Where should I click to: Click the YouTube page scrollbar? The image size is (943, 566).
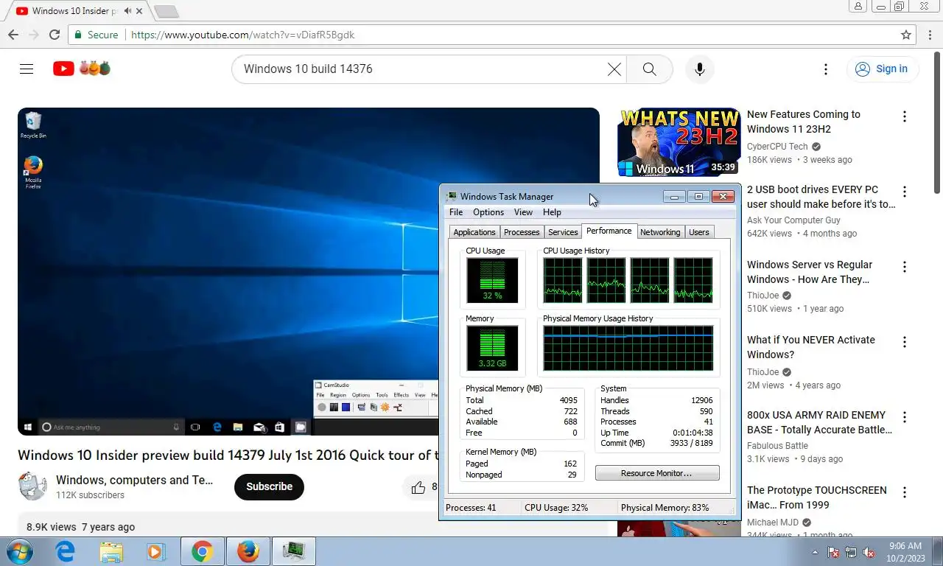click(937, 122)
